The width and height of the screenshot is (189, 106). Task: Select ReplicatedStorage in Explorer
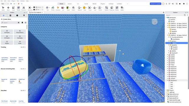(175, 100)
